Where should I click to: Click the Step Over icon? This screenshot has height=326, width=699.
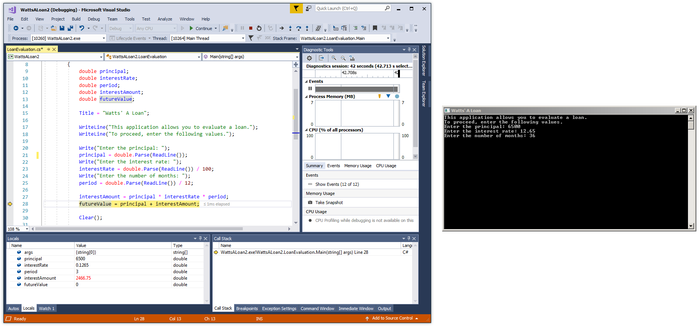pos(299,28)
